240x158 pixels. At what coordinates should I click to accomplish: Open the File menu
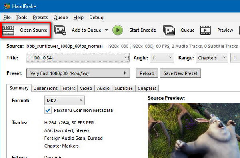coord(7,18)
